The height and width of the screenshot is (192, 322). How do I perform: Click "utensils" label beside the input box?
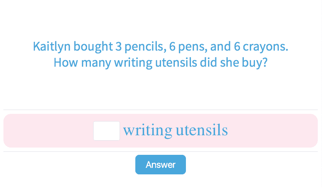click(x=202, y=131)
